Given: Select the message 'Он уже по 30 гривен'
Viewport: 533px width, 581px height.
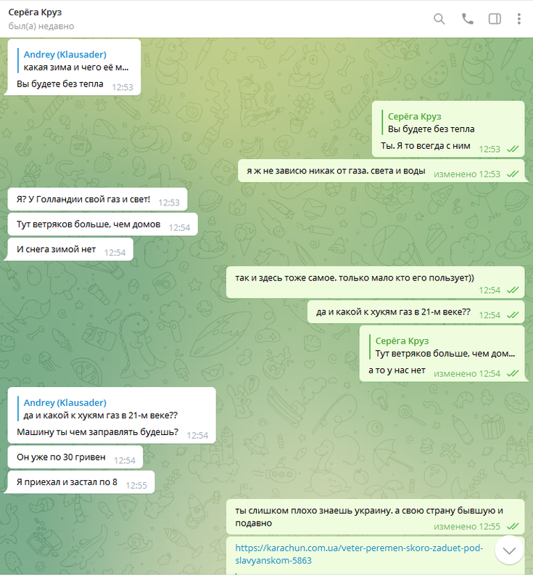Looking at the screenshot, I should coord(75,458).
